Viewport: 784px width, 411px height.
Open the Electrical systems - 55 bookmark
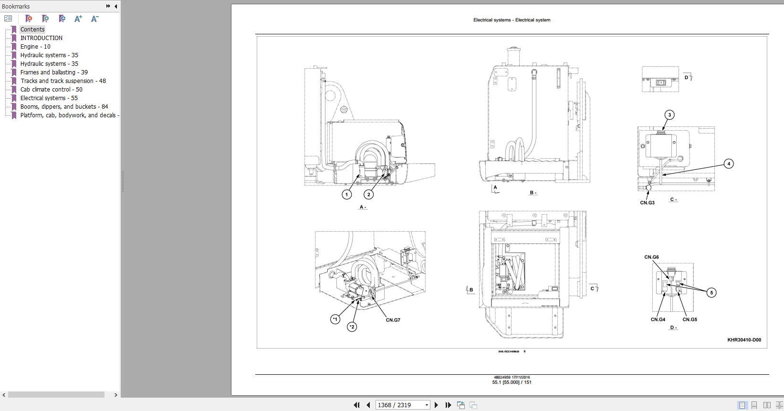coord(49,98)
